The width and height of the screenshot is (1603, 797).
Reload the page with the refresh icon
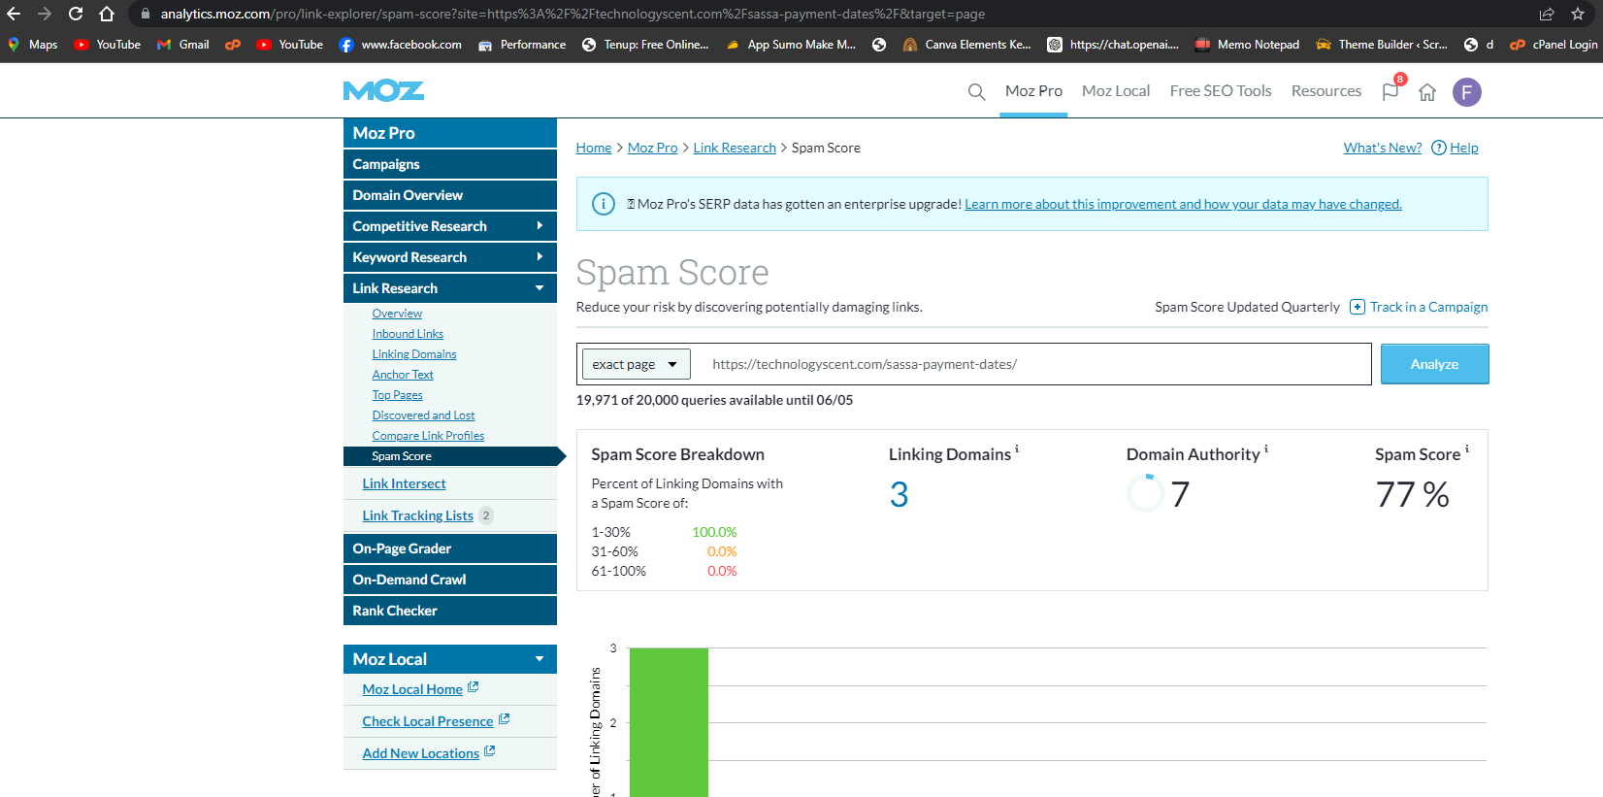click(x=76, y=14)
